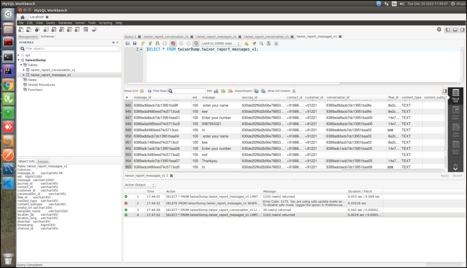Switch to the Session tab
The height and width of the screenshot is (268, 467).
click(43, 161)
